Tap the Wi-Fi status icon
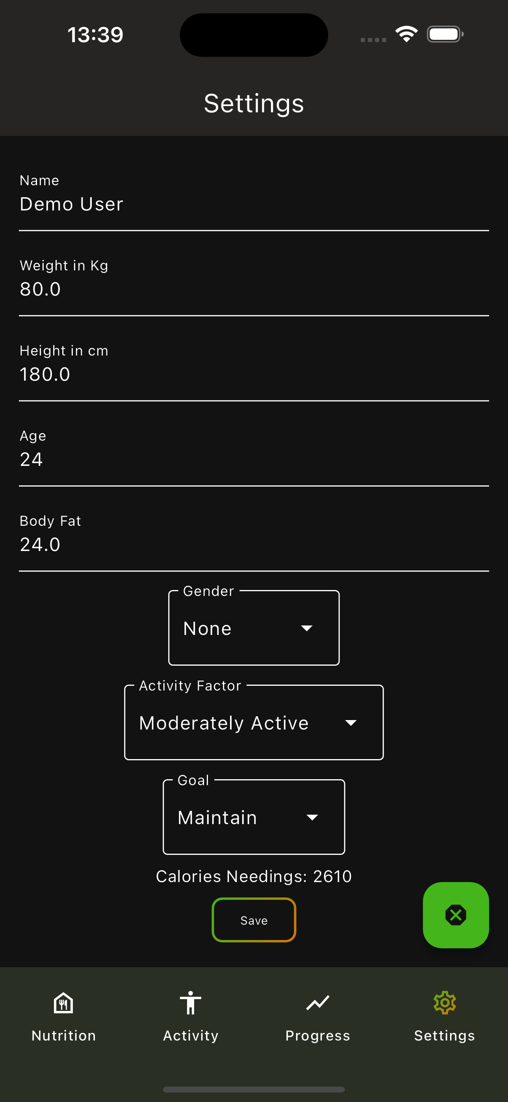508x1102 pixels. pyautogui.click(x=406, y=34)
